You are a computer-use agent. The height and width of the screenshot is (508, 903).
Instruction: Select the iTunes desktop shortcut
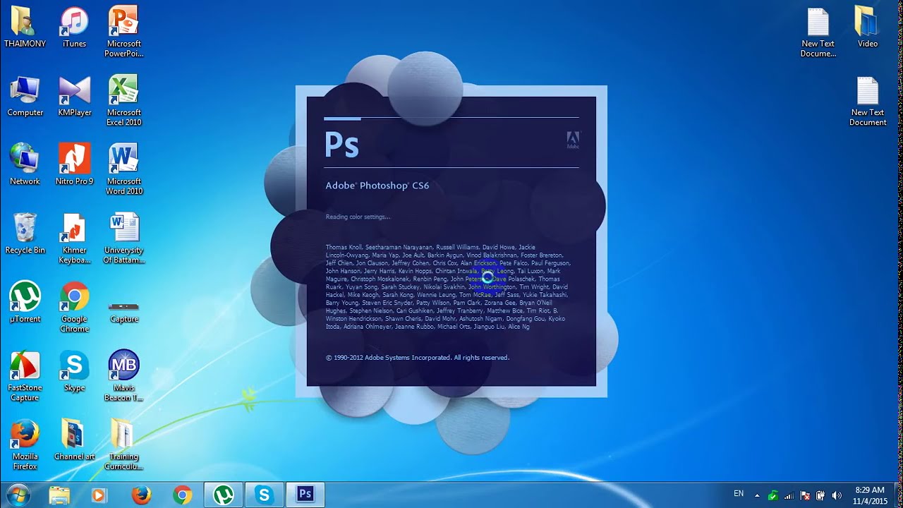tap(74, 27)
